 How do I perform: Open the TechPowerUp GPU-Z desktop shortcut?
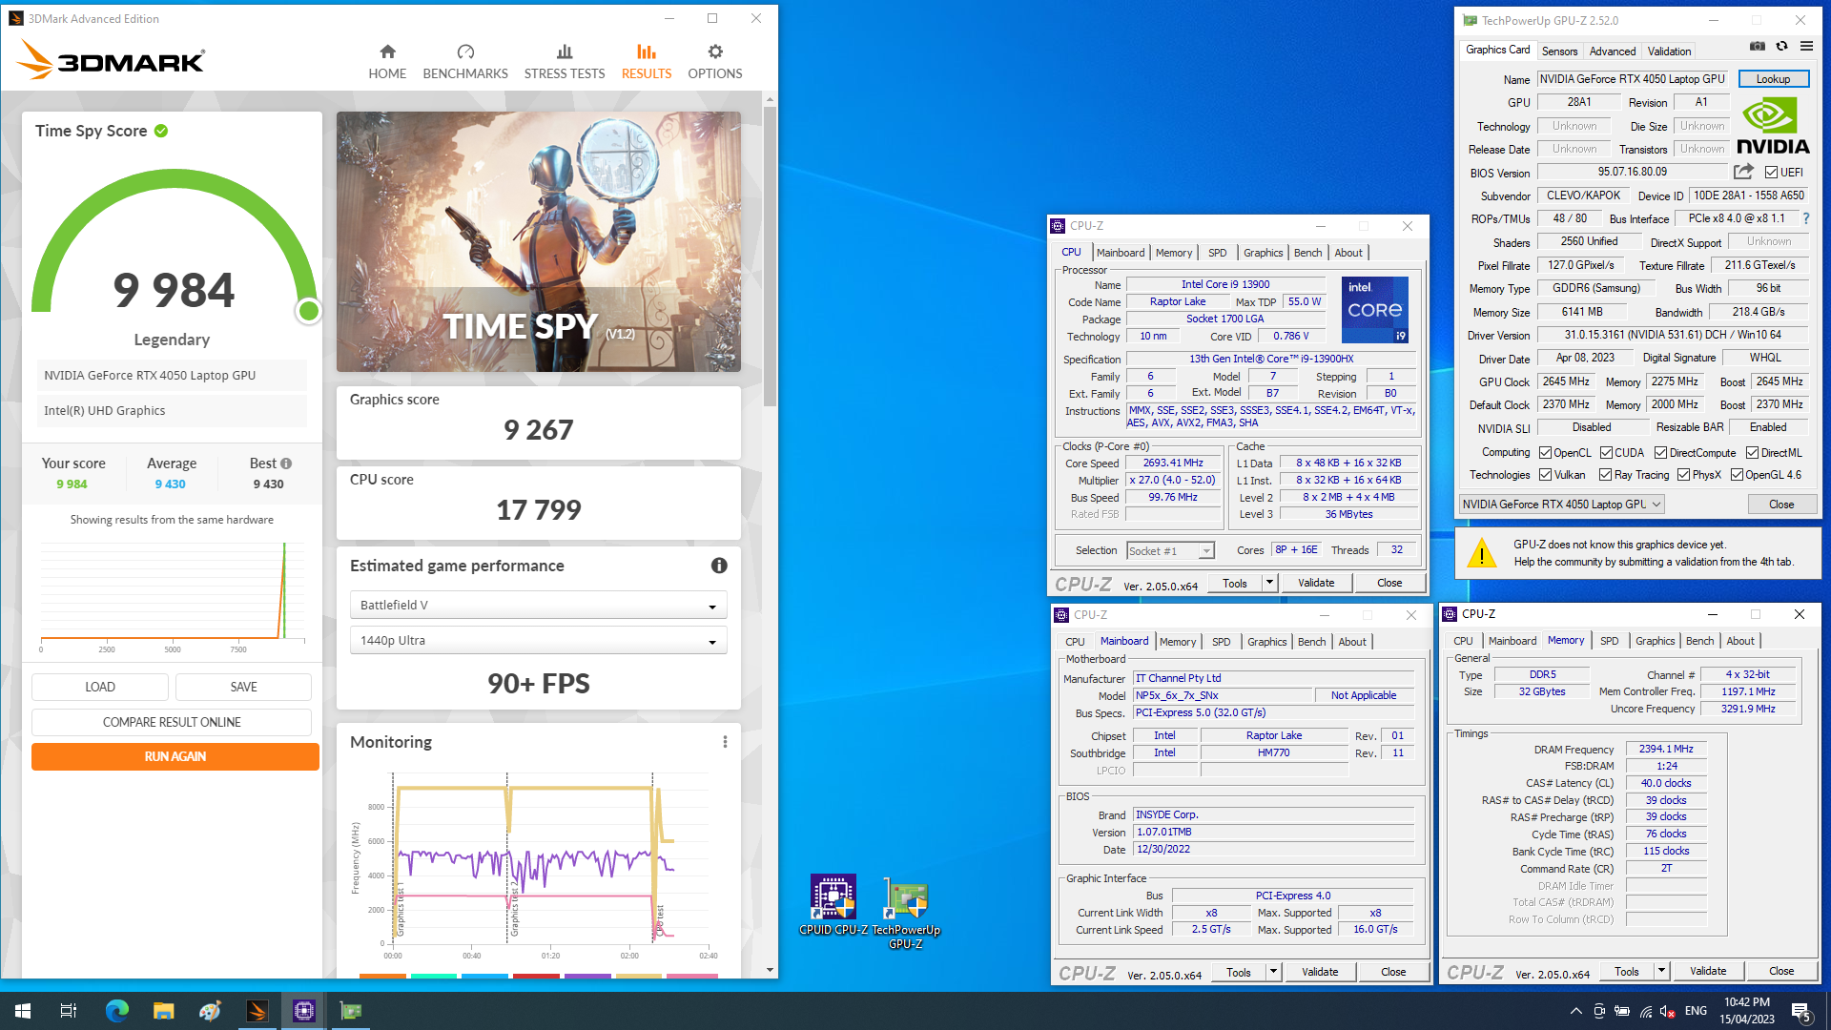[x=906, y=913]
